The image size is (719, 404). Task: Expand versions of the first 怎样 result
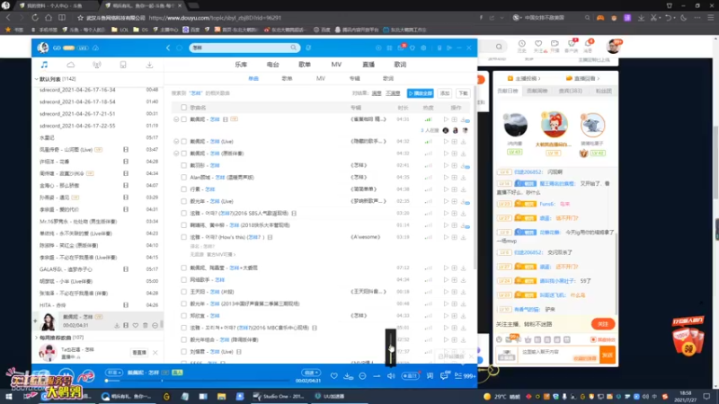[176, 119]
